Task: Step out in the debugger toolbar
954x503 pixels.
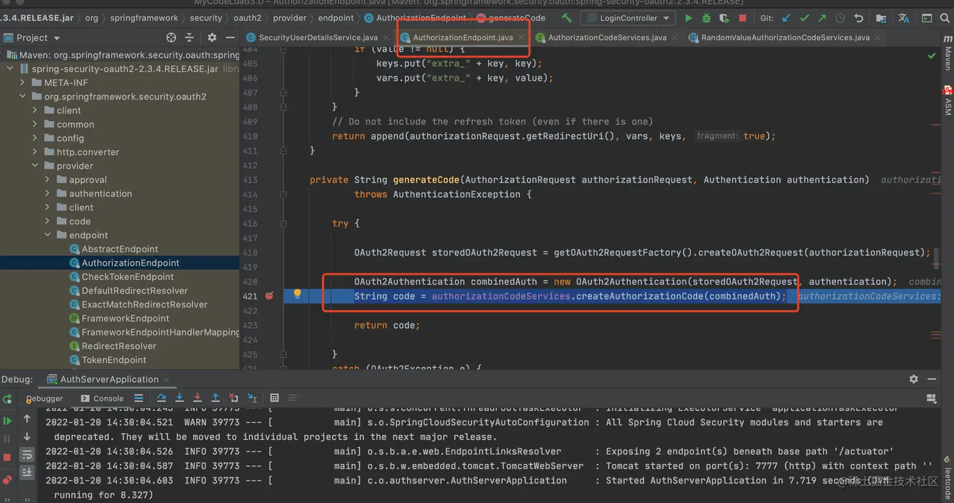Action: click(x=216, y=398)
